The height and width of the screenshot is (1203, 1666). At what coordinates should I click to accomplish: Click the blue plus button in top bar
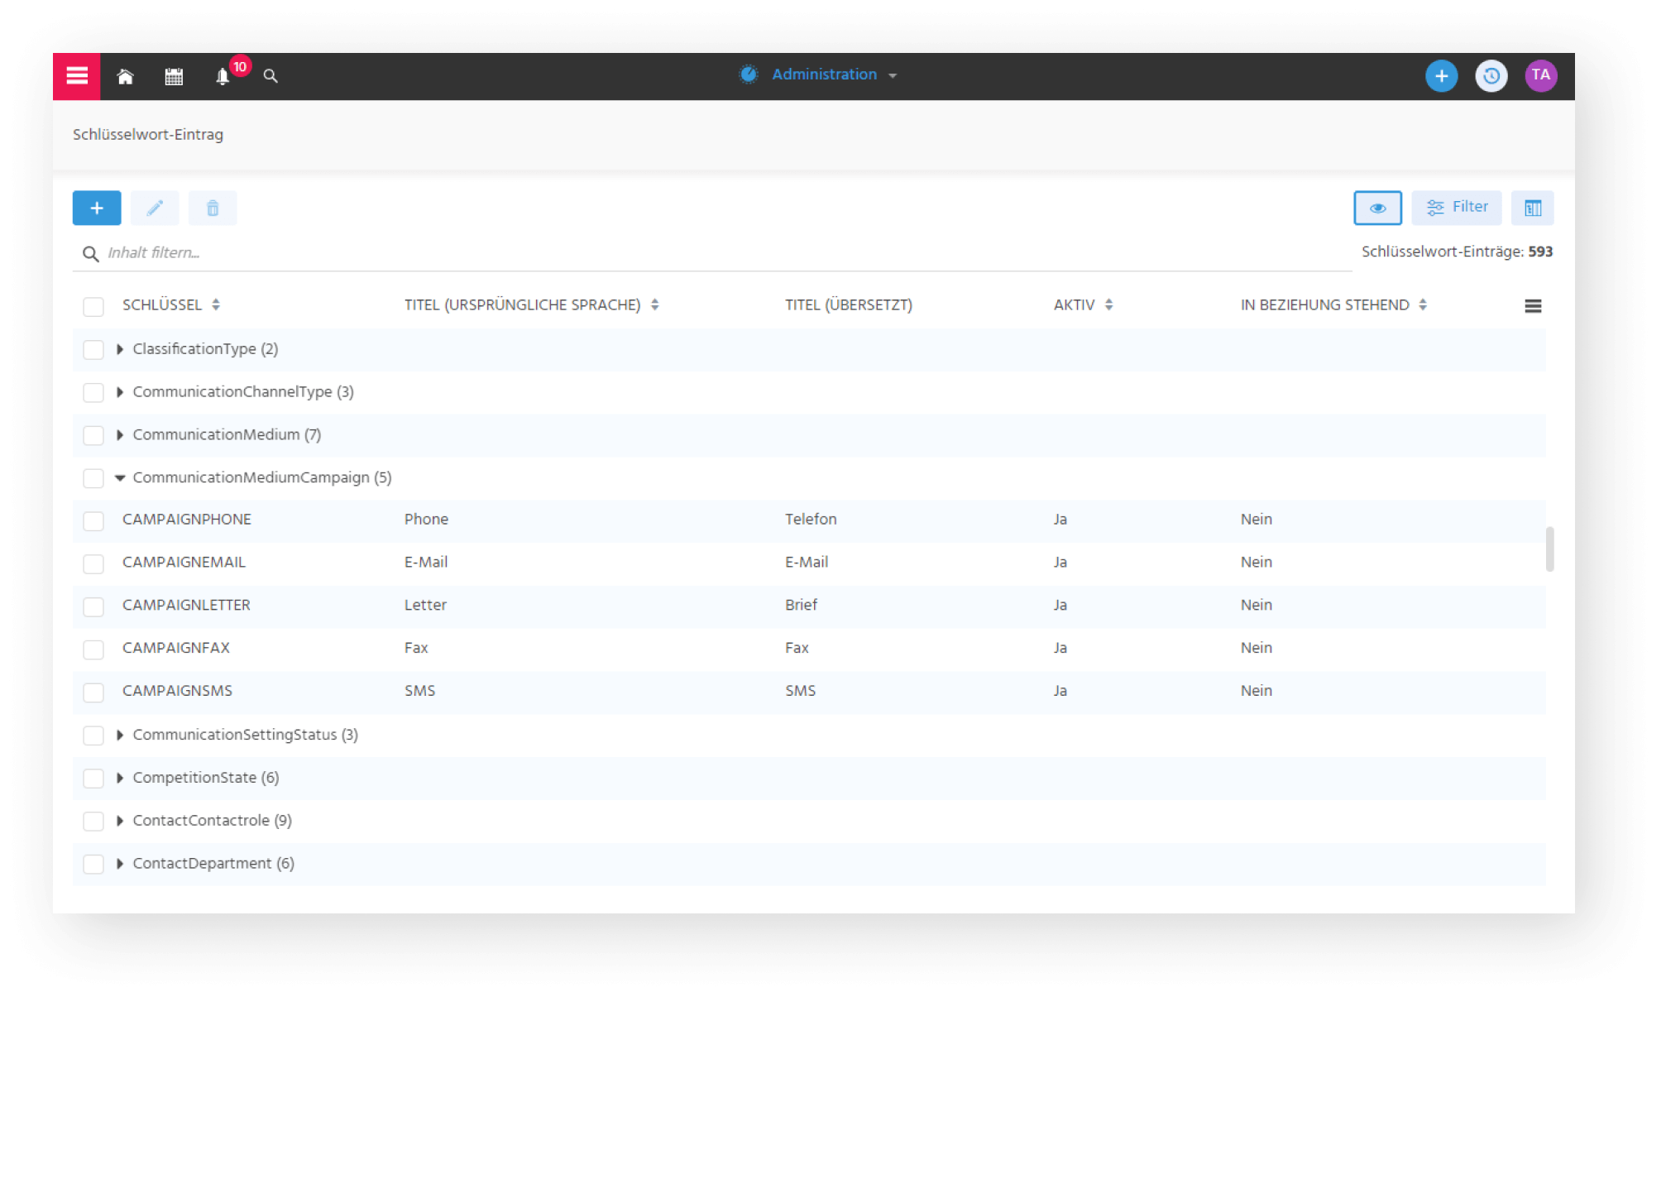click(x=1441, y=76)
